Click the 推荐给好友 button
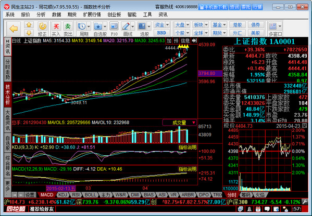The width and height of the screenshot is (312, 216). click(42, 209)
